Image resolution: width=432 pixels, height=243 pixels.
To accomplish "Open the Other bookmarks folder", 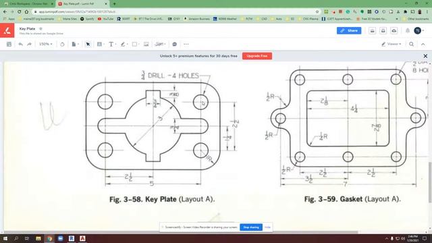I will coord(416,19).
